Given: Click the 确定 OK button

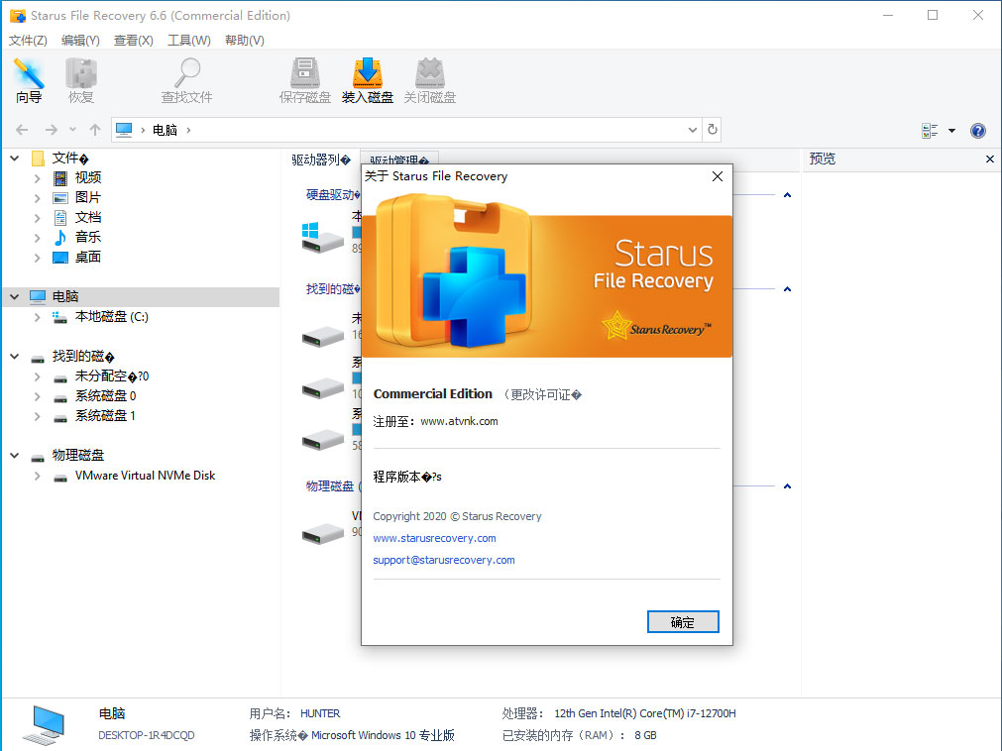Looking at the screenshot, I should point(683,622).
